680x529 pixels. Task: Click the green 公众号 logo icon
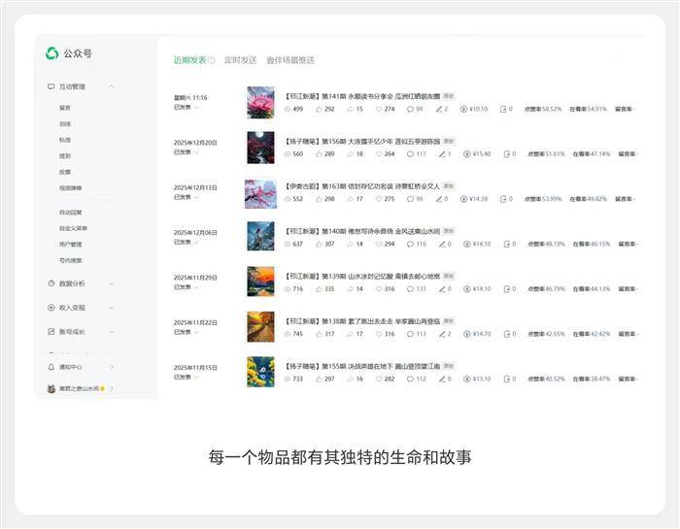pyautogui.click(x=51, y=53)
